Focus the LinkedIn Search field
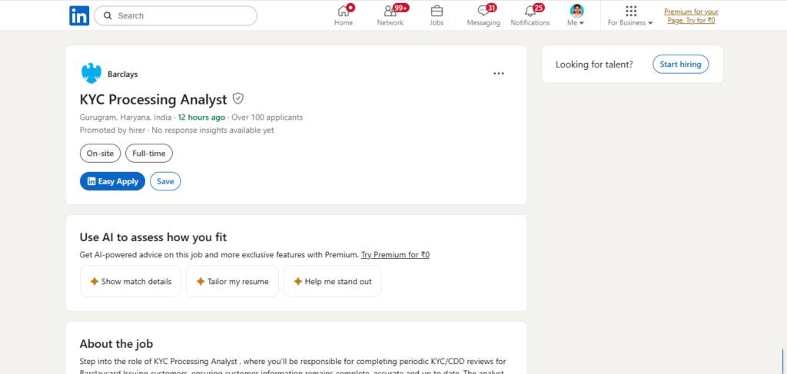Viewport: 787px width, 374px height. 176,15
